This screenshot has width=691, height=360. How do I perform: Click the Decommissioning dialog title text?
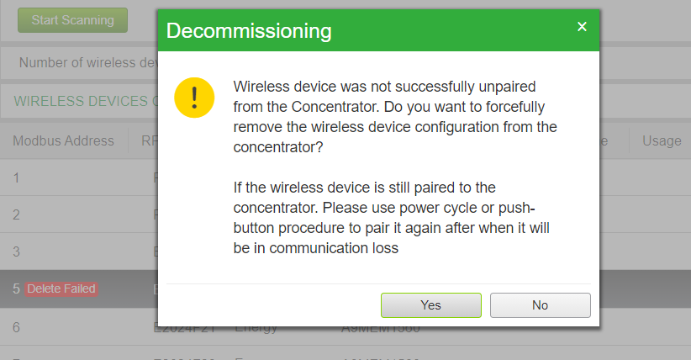click(x=249, y=31)
